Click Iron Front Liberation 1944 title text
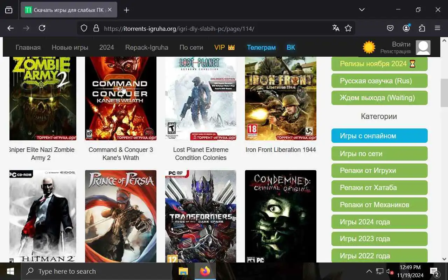The height and width of the screenshot is (280, 448). pyautogui.click(x=281, y=150)
